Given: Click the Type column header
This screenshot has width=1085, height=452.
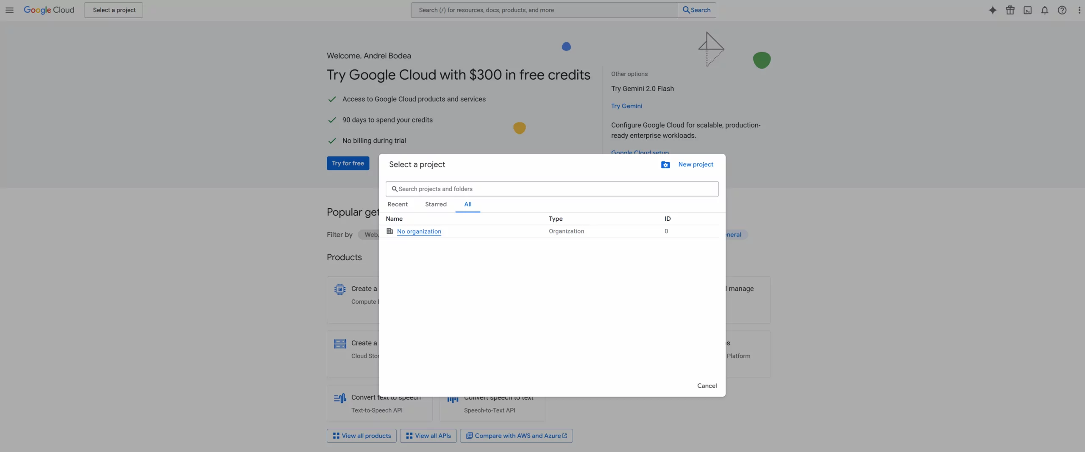Looking at the screenshot, I should pos(556,219).
